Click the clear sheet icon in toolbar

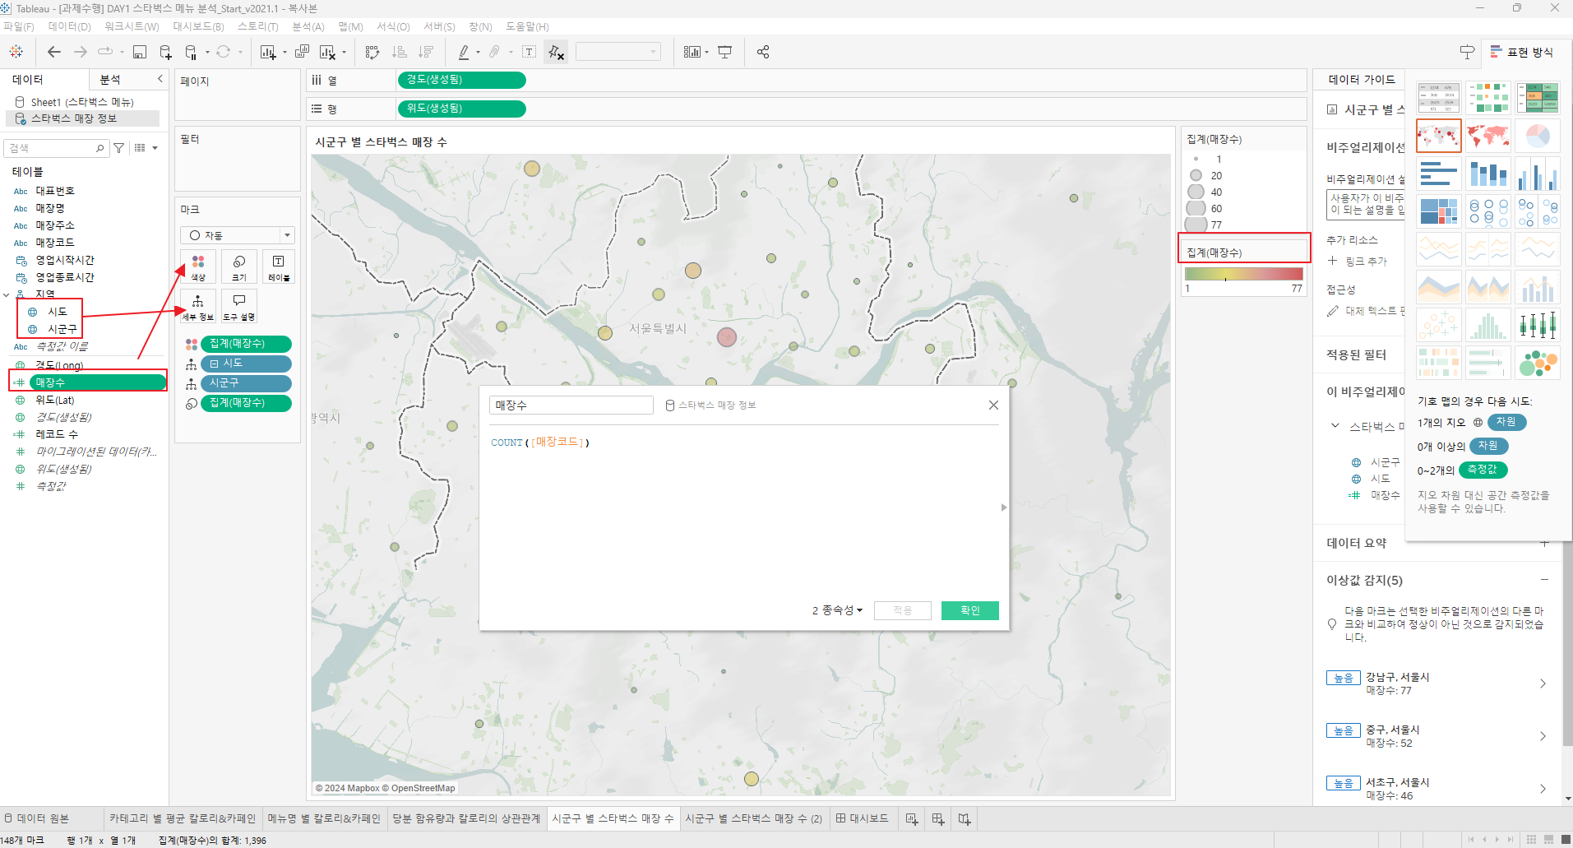327,52
